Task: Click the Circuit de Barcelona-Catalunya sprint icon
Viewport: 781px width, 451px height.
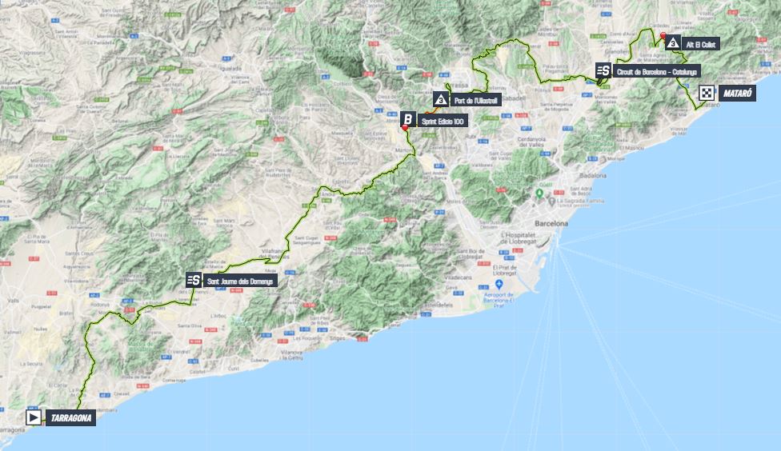Action: 603,70
